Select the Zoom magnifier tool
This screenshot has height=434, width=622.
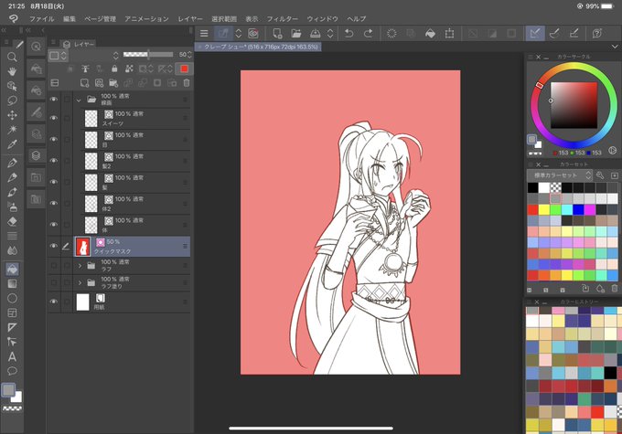pos(12,57)
